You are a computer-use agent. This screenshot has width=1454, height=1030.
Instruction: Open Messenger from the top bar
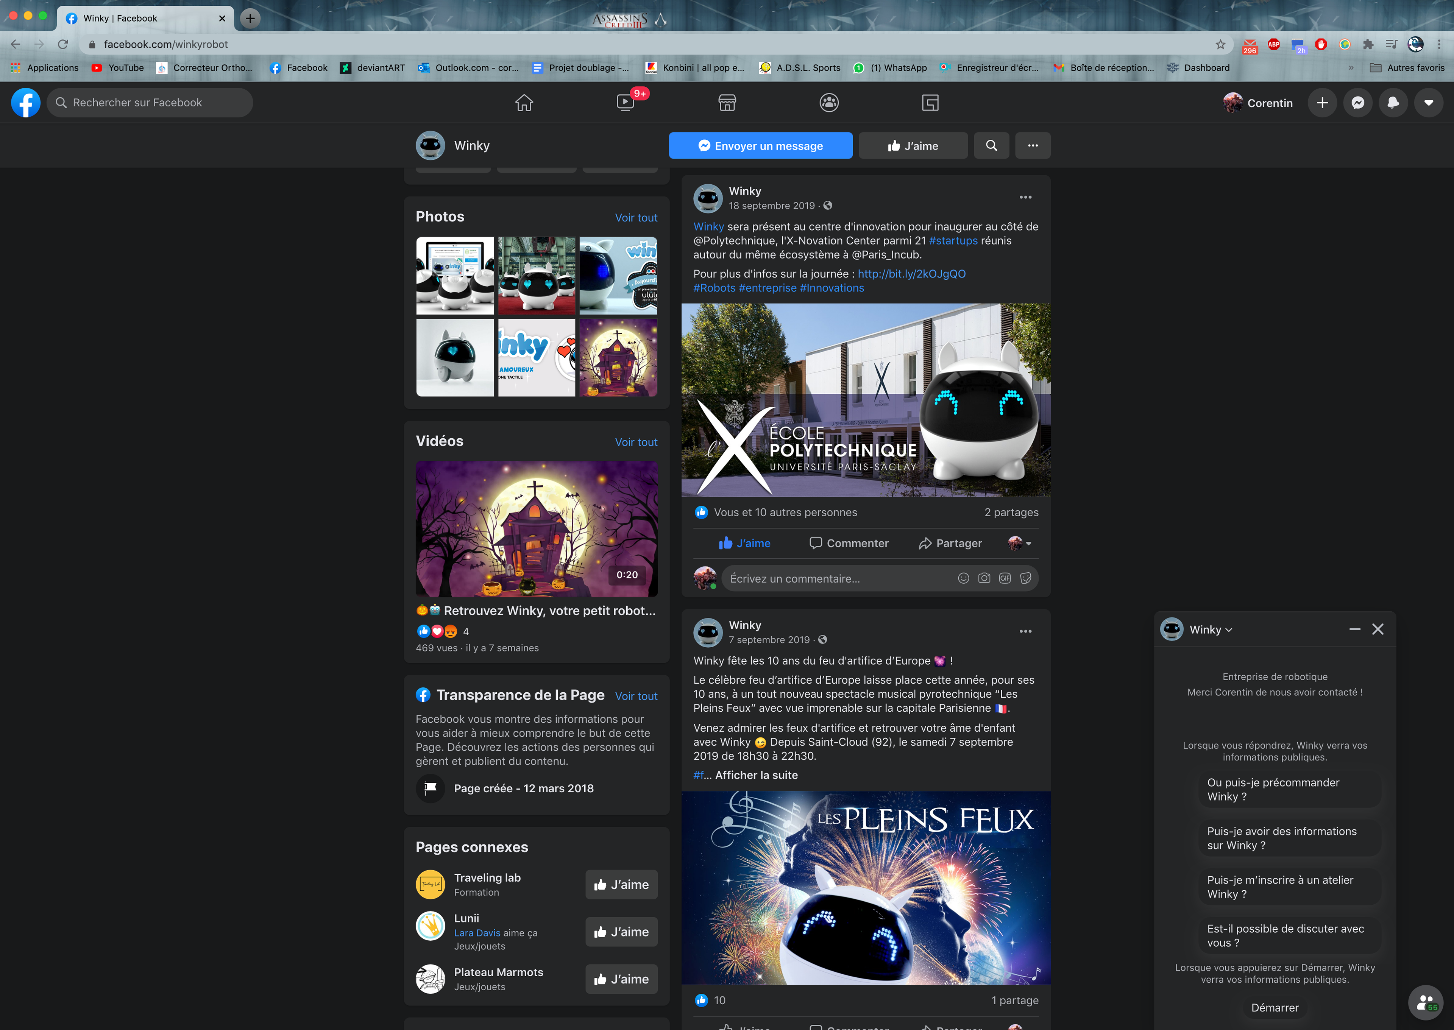point(1357,103)
